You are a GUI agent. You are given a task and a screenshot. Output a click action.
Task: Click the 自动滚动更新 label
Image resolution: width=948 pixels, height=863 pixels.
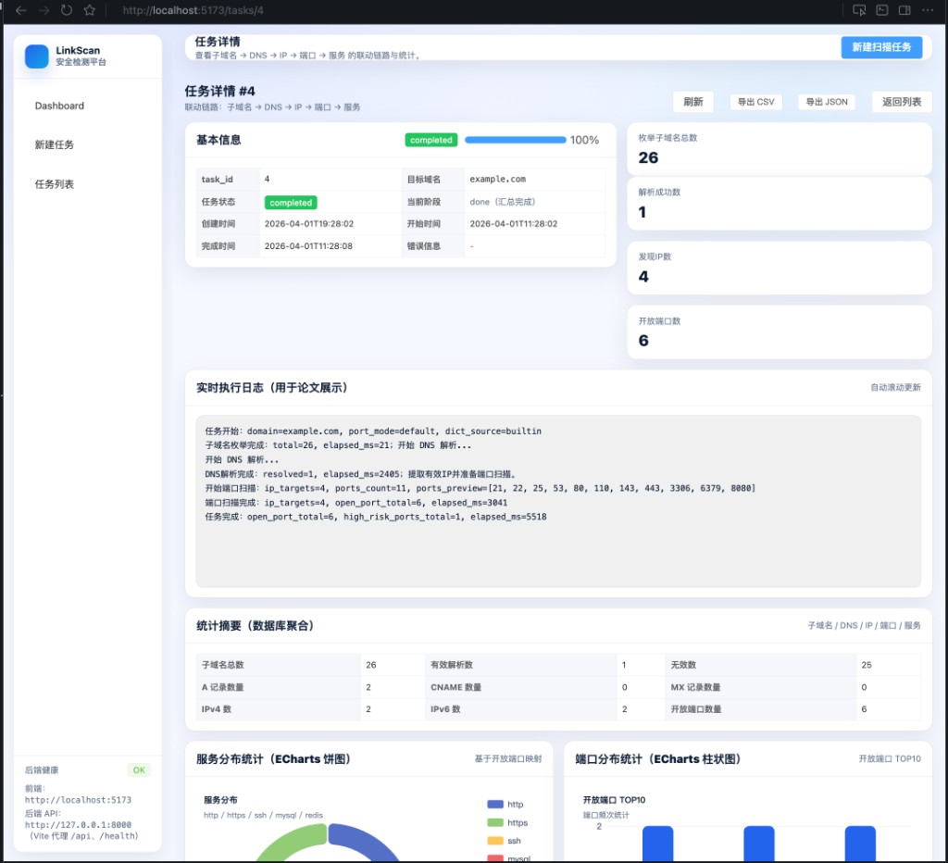(895, 388)
